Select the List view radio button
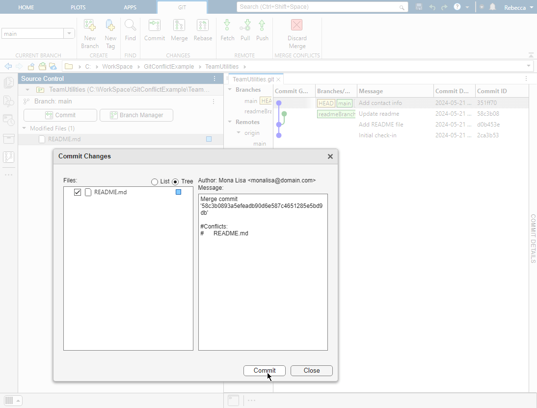Screen dimensions: 537x408 pos(155,182)
